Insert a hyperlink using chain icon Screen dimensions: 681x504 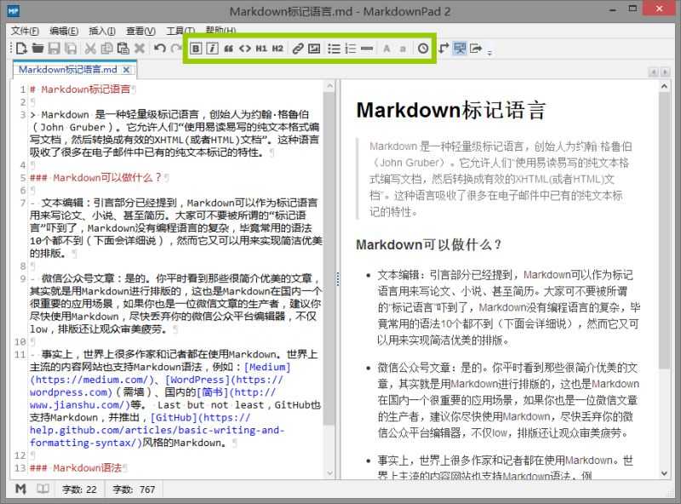point(297,49)
